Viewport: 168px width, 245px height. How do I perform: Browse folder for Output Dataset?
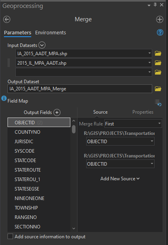[158, 89]
